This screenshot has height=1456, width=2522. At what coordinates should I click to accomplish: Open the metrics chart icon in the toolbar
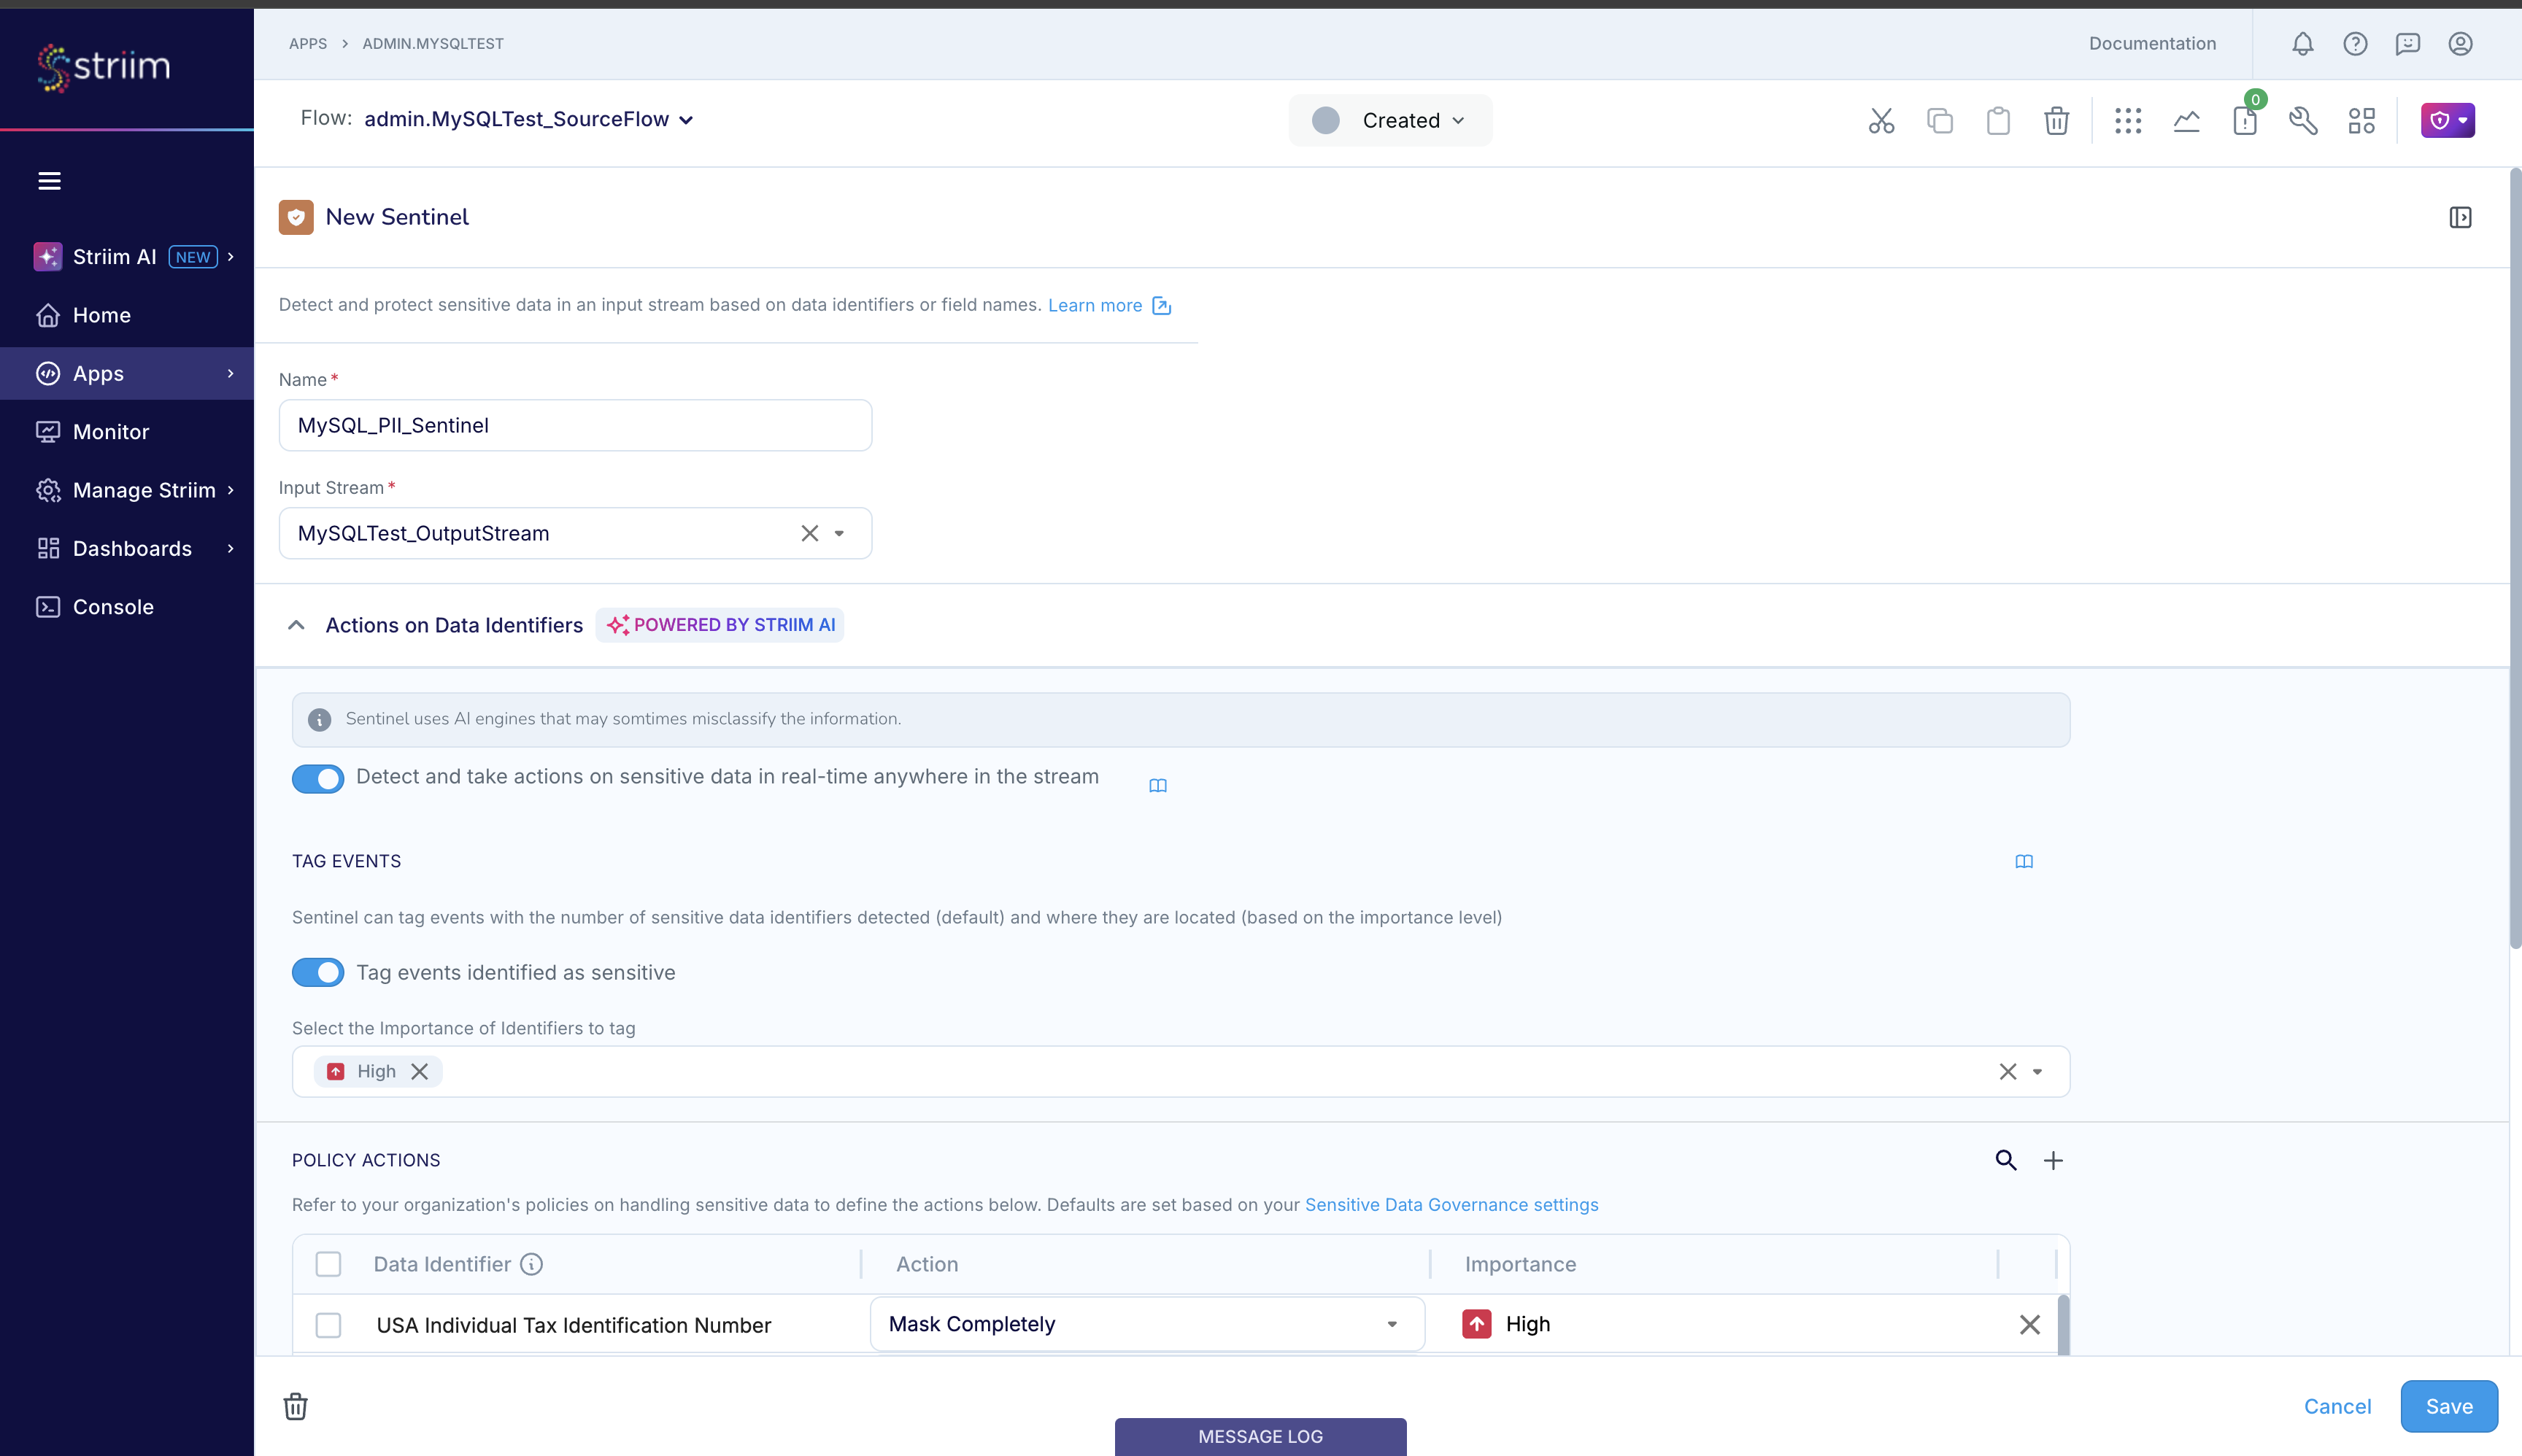pos(2187,120)
